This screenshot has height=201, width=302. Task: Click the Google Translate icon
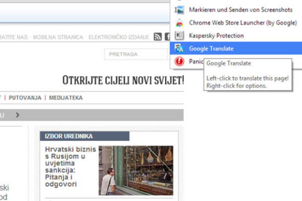pos(179,48)
